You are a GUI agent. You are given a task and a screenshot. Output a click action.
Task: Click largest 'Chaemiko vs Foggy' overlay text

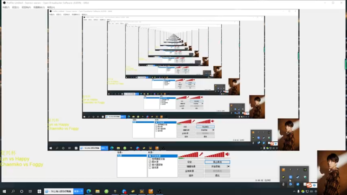click(x=22, y=164)
